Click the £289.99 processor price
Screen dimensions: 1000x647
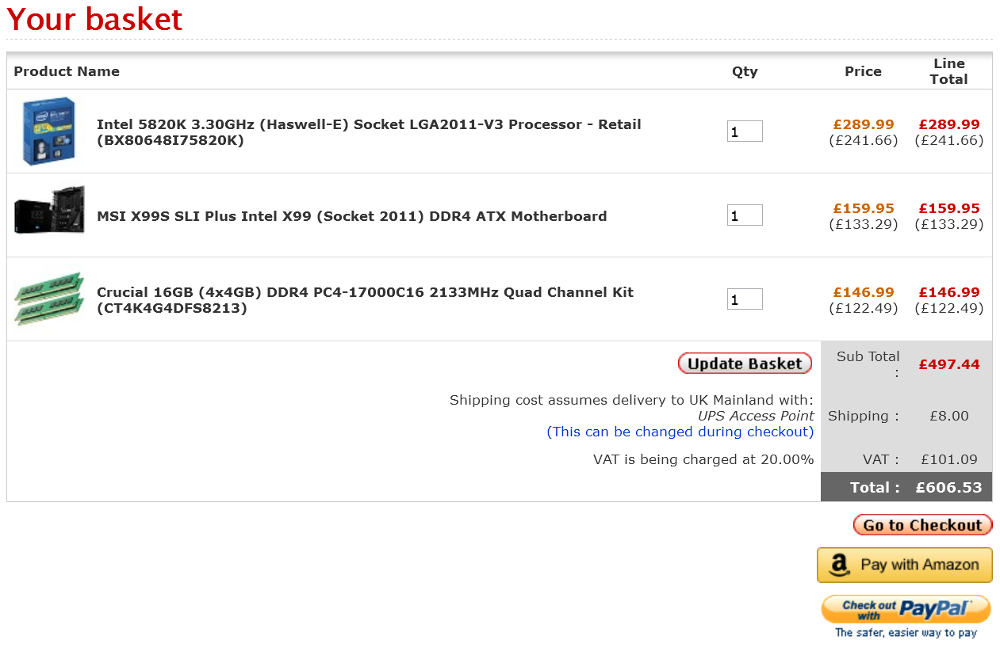(863, 124)
